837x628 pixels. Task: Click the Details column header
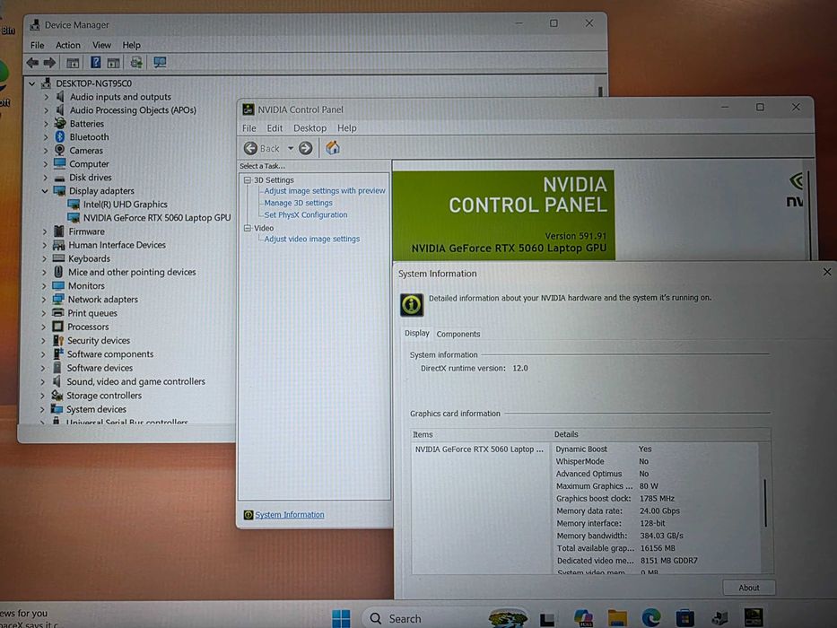(662, 434)
